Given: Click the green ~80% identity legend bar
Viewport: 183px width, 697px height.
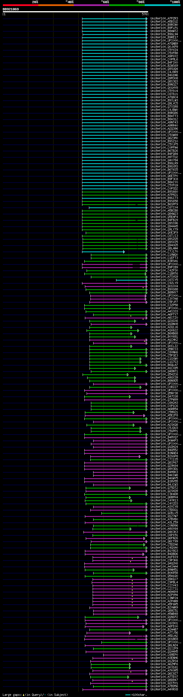Looking at the screenshot, I should 127,5.
